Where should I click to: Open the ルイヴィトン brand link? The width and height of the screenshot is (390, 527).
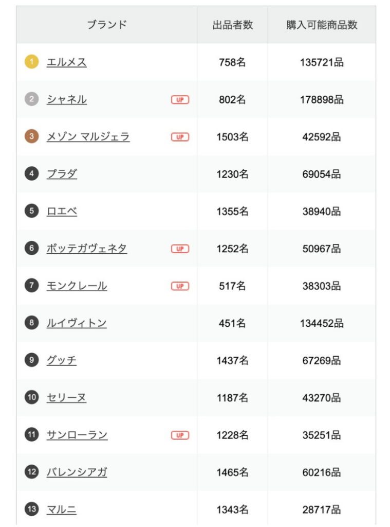click(x=77, y=323)
